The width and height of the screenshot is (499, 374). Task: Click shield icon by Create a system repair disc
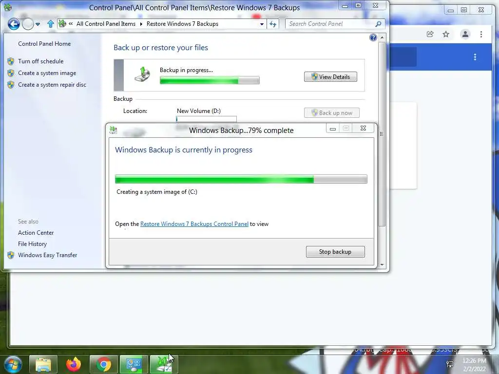point(11,85)
